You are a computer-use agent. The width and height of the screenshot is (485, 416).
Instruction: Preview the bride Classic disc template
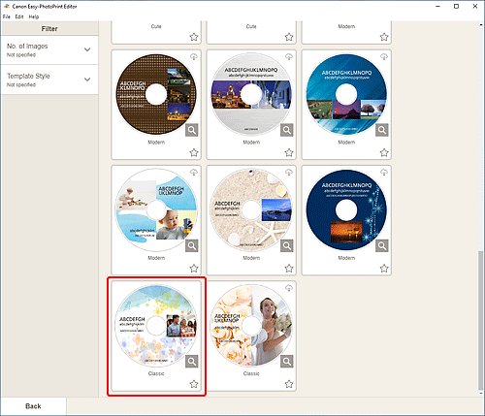287,362
